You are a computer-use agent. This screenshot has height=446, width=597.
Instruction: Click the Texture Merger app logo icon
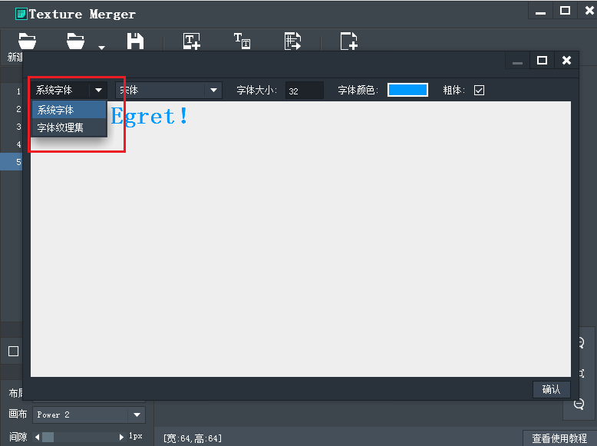click(21, 14)
